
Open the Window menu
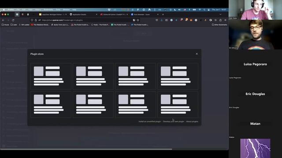(x=66, y=10)
